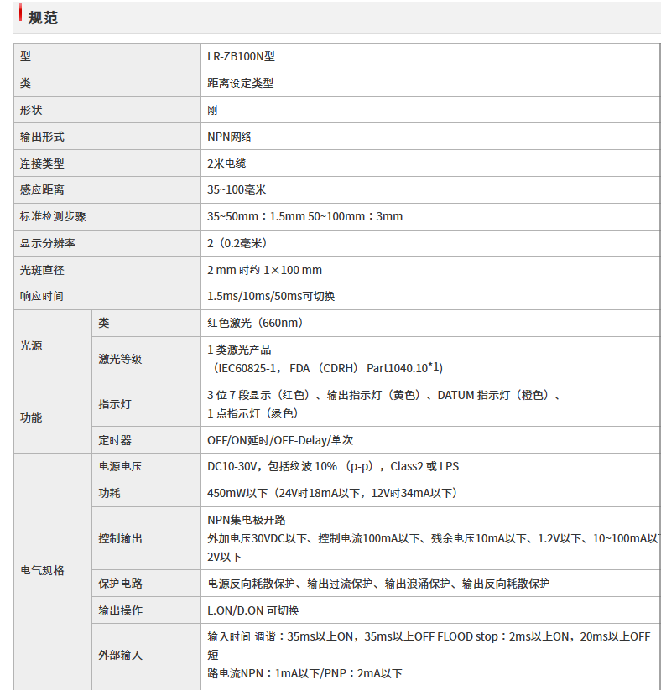Select the 外加电压30VDC以下 line
661x690 pixels.
point(434,538)
